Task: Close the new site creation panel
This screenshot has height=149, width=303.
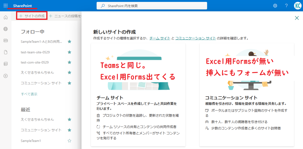Action: click(x=297, y=18)
